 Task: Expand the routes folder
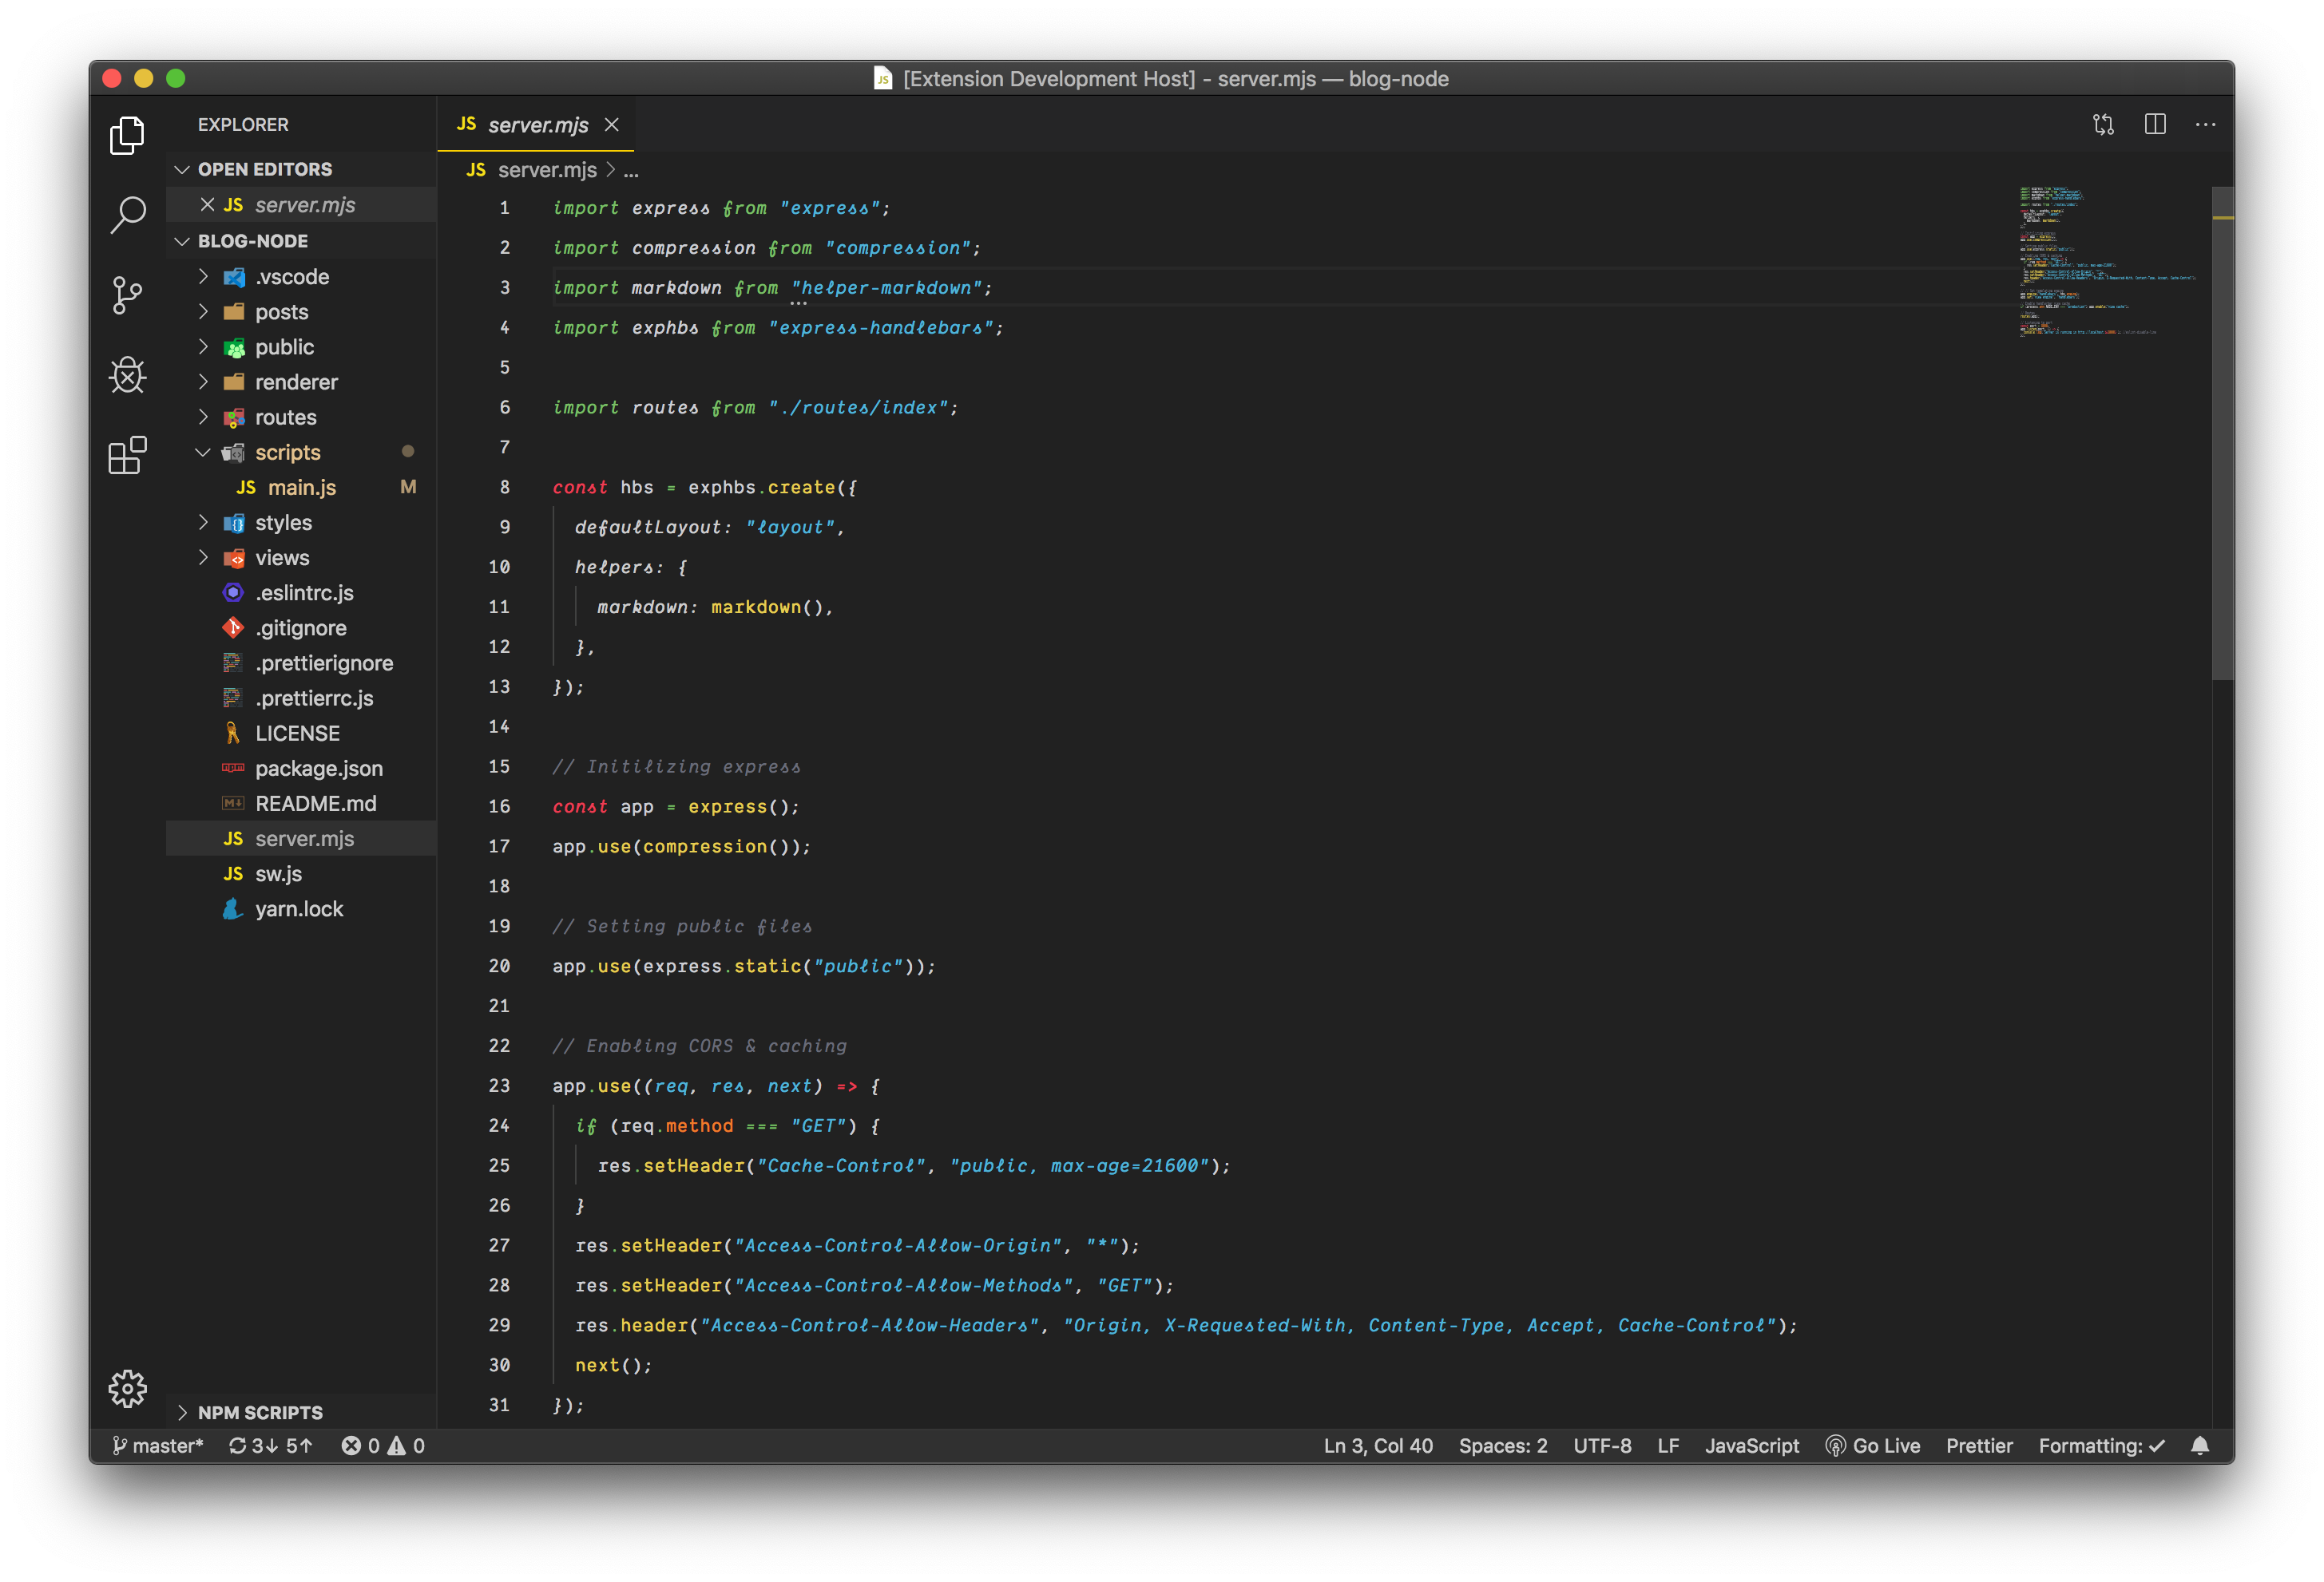pos(285,417)
